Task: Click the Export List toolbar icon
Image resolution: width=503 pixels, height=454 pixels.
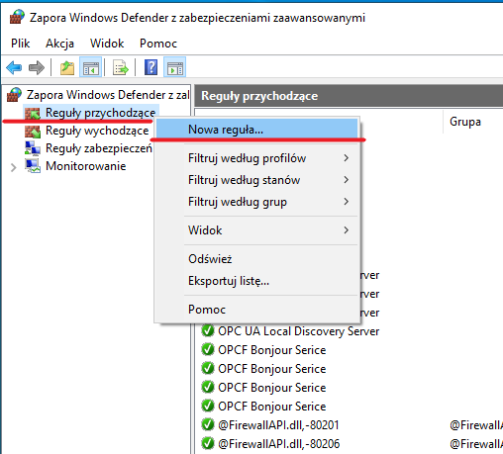Action: click(121, 67)
